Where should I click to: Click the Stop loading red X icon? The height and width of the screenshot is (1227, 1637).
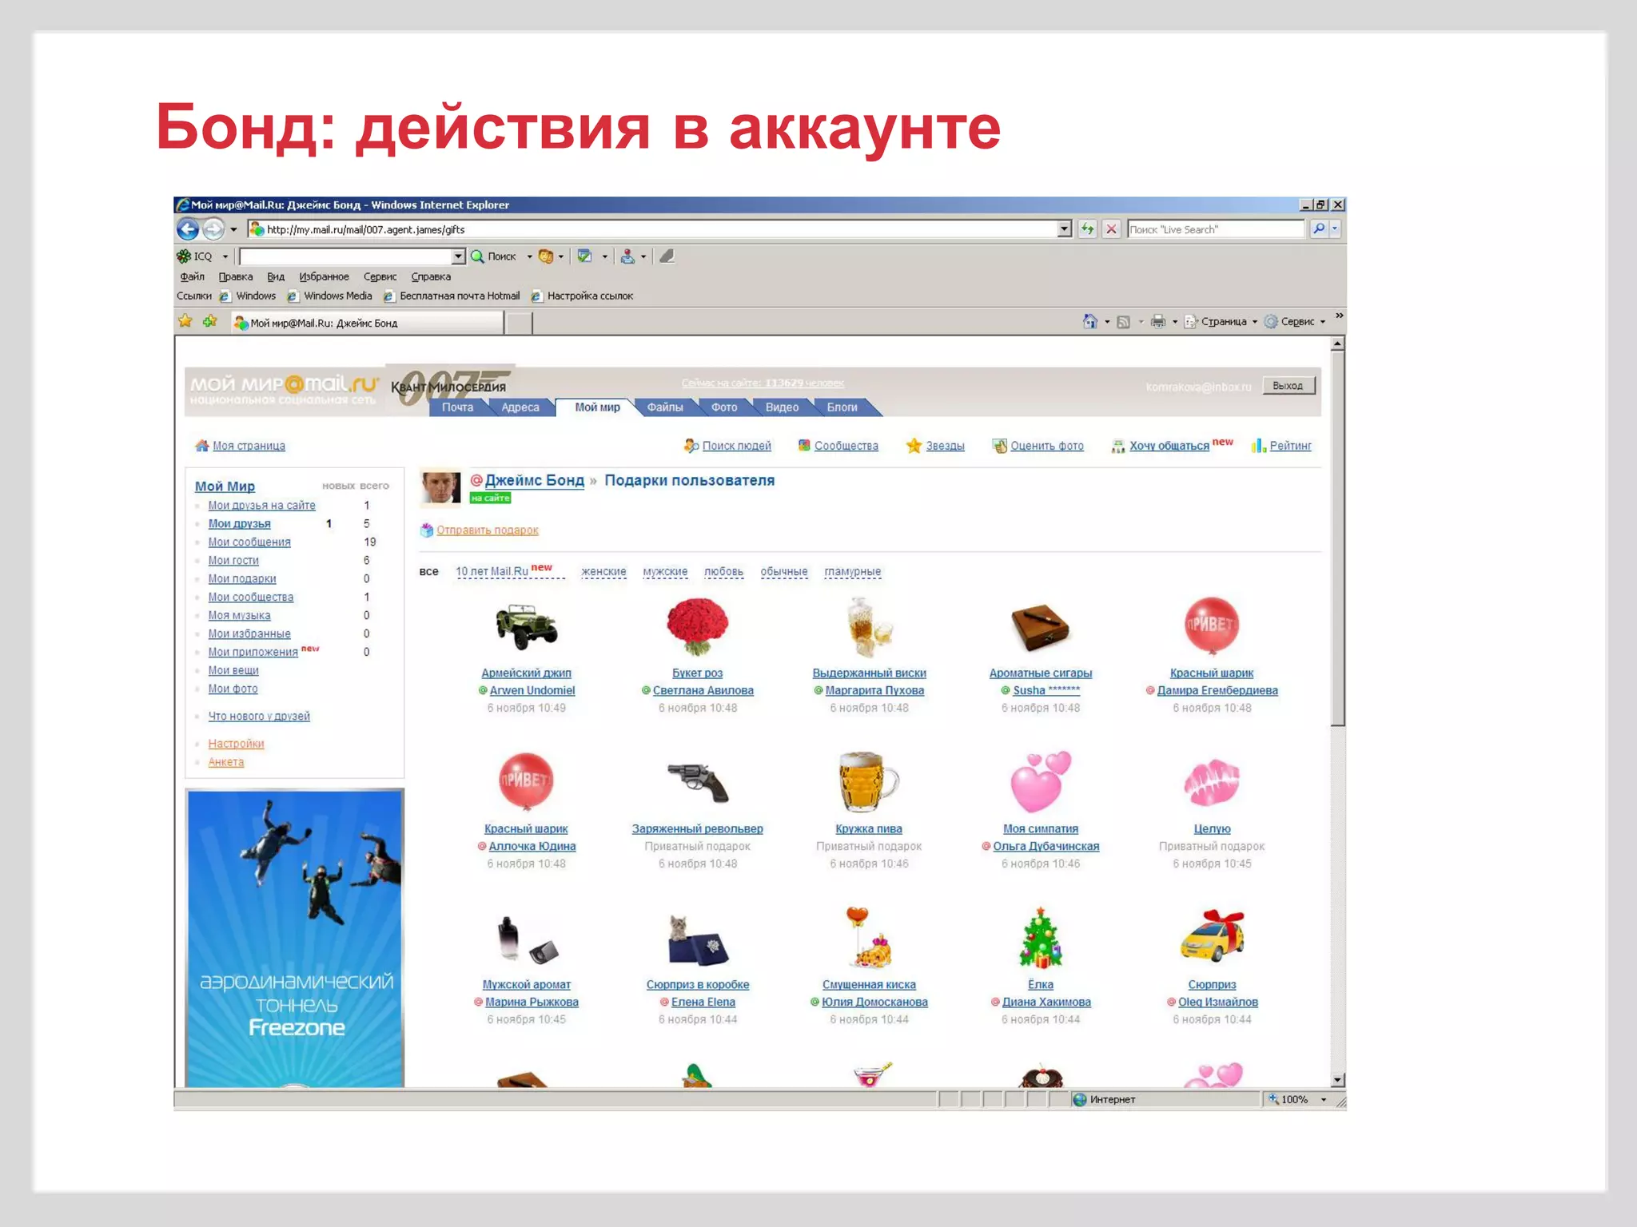coord(1111,229)
